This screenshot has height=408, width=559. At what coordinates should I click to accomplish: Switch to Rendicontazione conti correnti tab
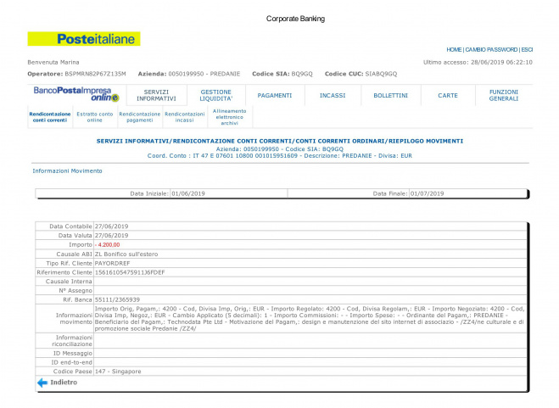49,117
